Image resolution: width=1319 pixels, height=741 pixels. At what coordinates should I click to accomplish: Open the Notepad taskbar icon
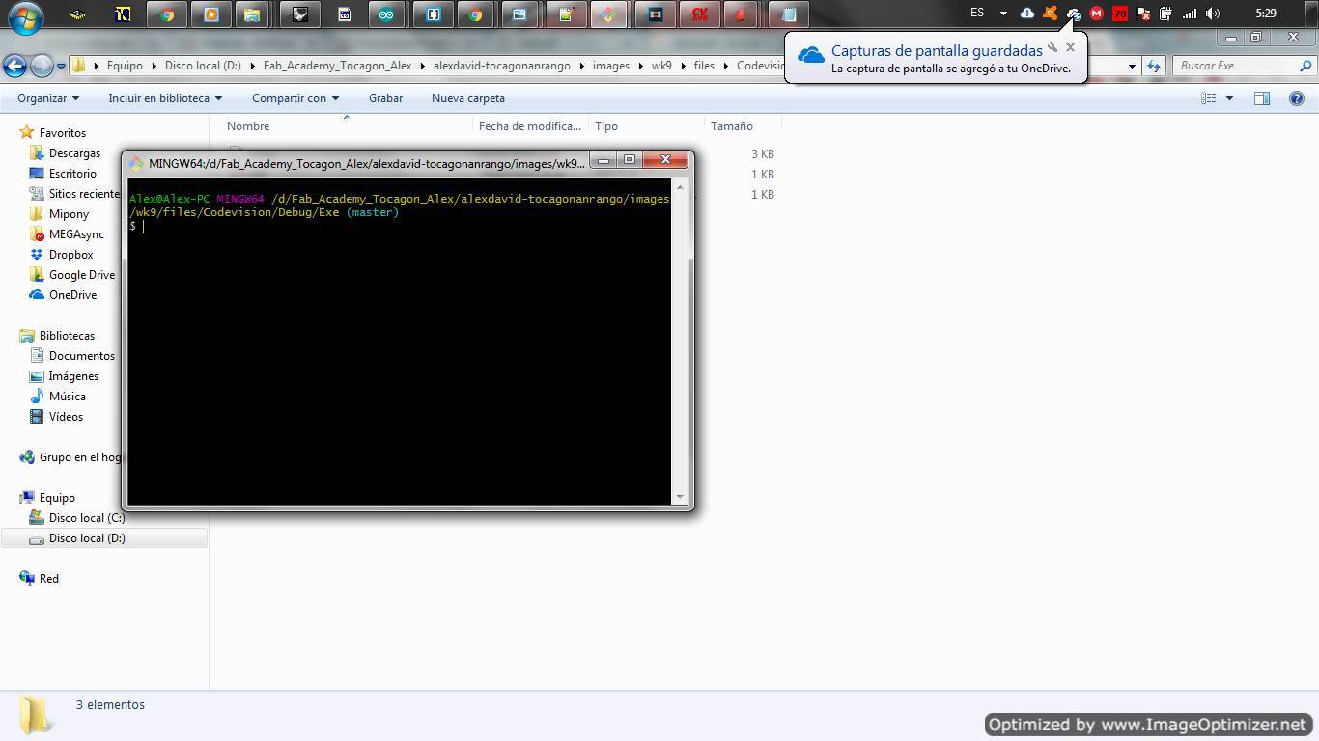point(789,14)
